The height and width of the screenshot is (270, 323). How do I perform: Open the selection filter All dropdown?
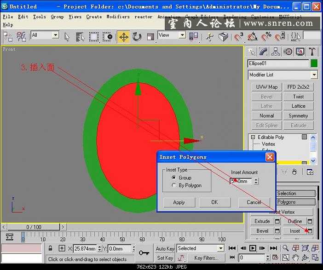click(x=55, y=35)
